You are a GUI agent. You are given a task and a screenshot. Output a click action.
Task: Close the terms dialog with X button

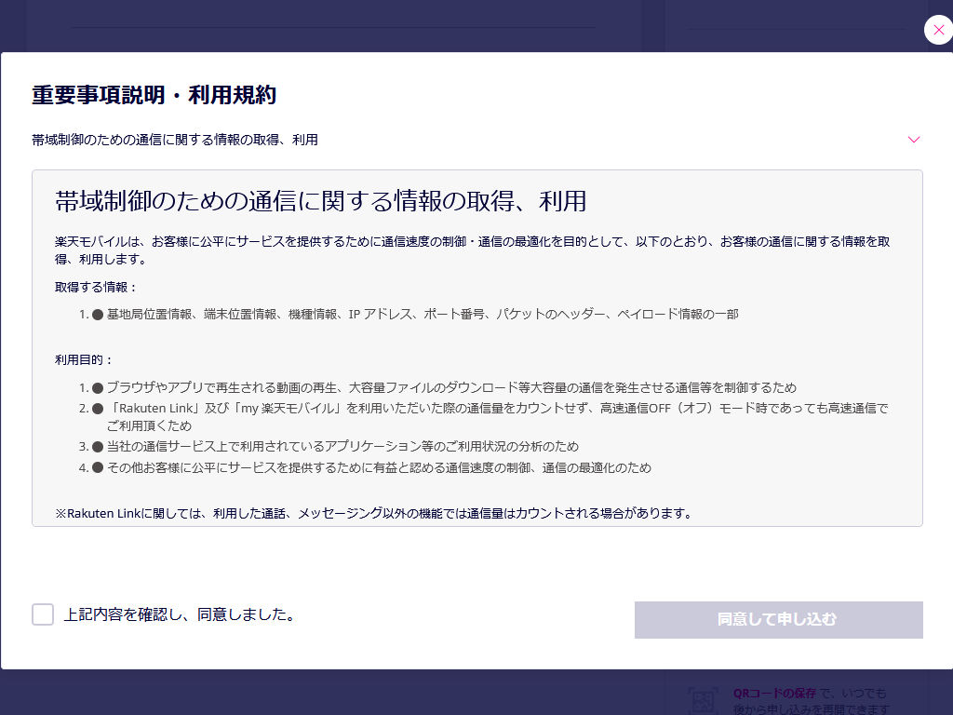click(938, 30)
